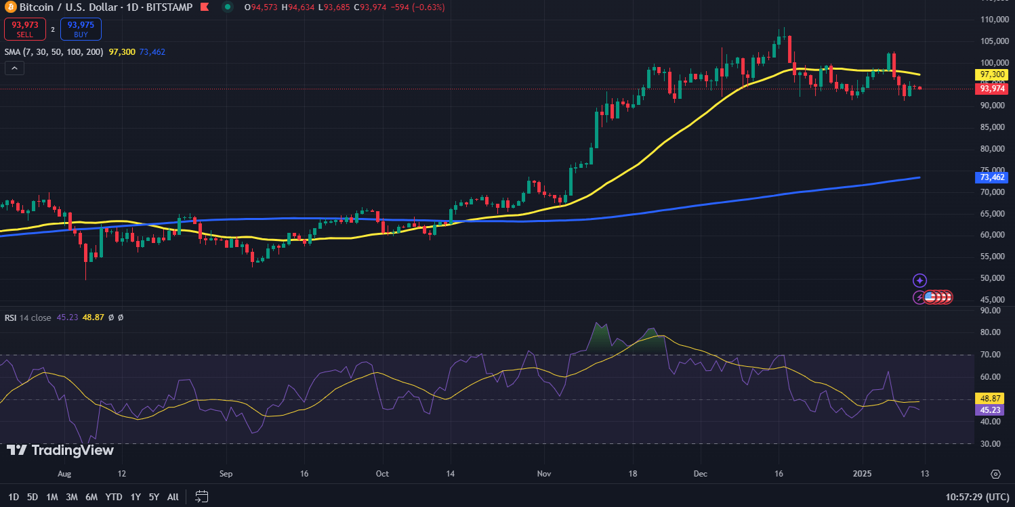Collapse the chart legend with the up arrow
This screenshot has width=1015, height=507.
(14, 68)
